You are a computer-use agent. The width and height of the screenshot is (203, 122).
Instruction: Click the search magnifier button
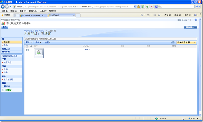coord(197,7)
